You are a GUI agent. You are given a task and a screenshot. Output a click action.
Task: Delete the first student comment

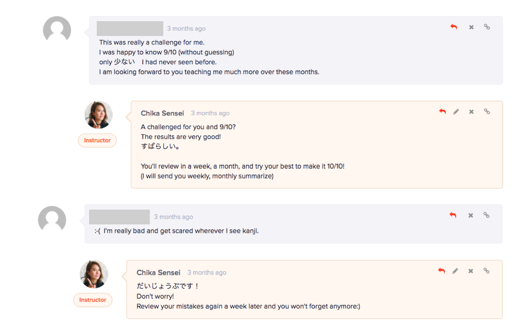click(471, 27)
